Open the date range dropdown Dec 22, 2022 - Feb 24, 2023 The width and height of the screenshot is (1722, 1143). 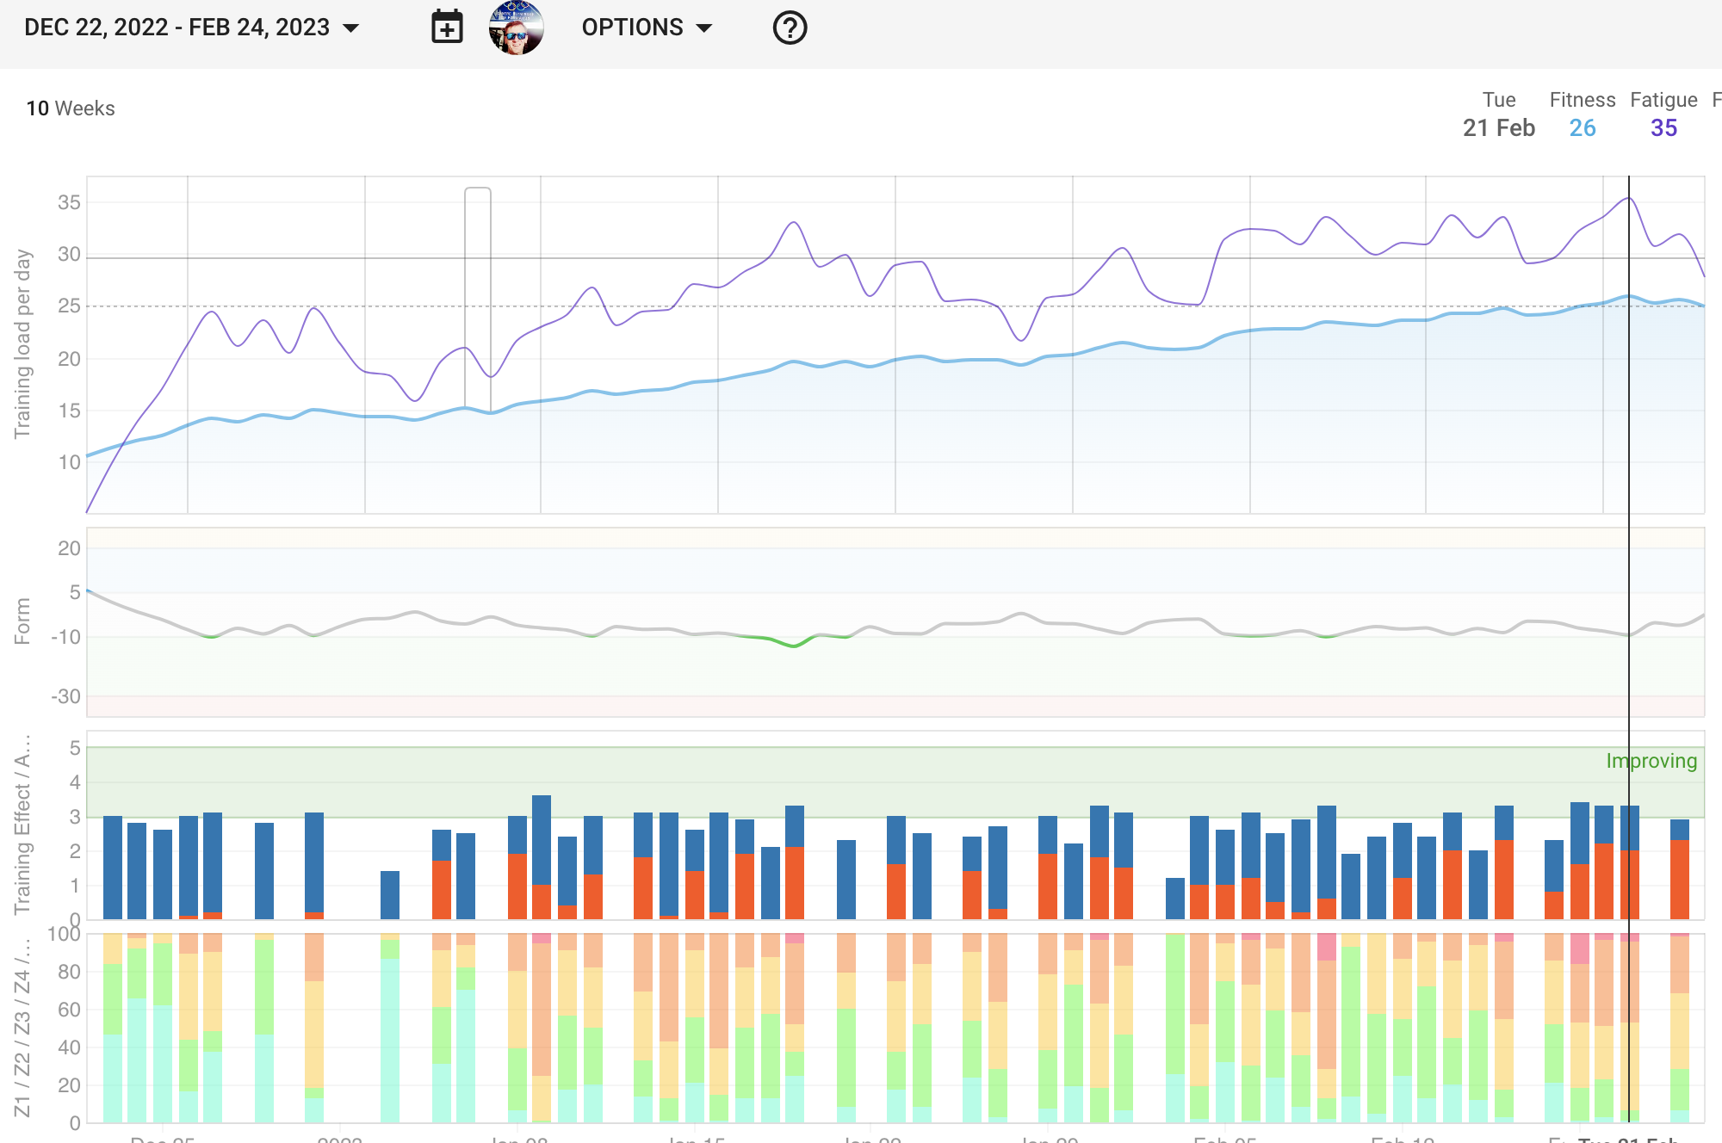191,28
